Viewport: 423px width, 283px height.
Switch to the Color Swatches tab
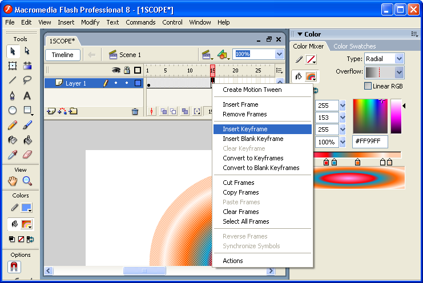tap(354, 46)
